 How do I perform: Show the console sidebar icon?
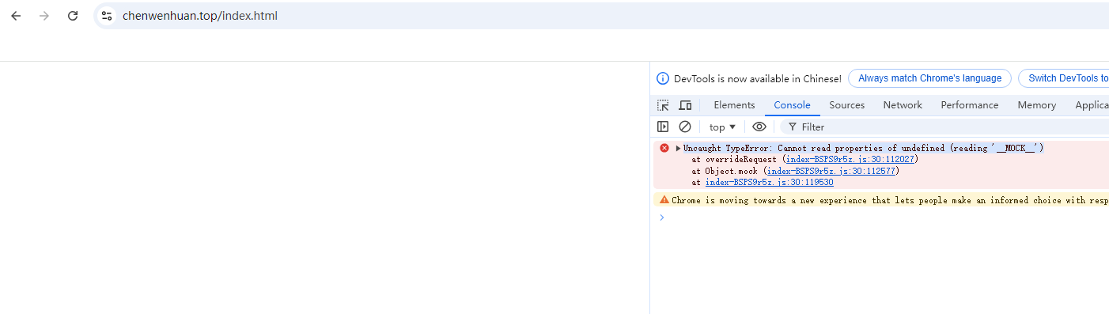click(663, 127)
